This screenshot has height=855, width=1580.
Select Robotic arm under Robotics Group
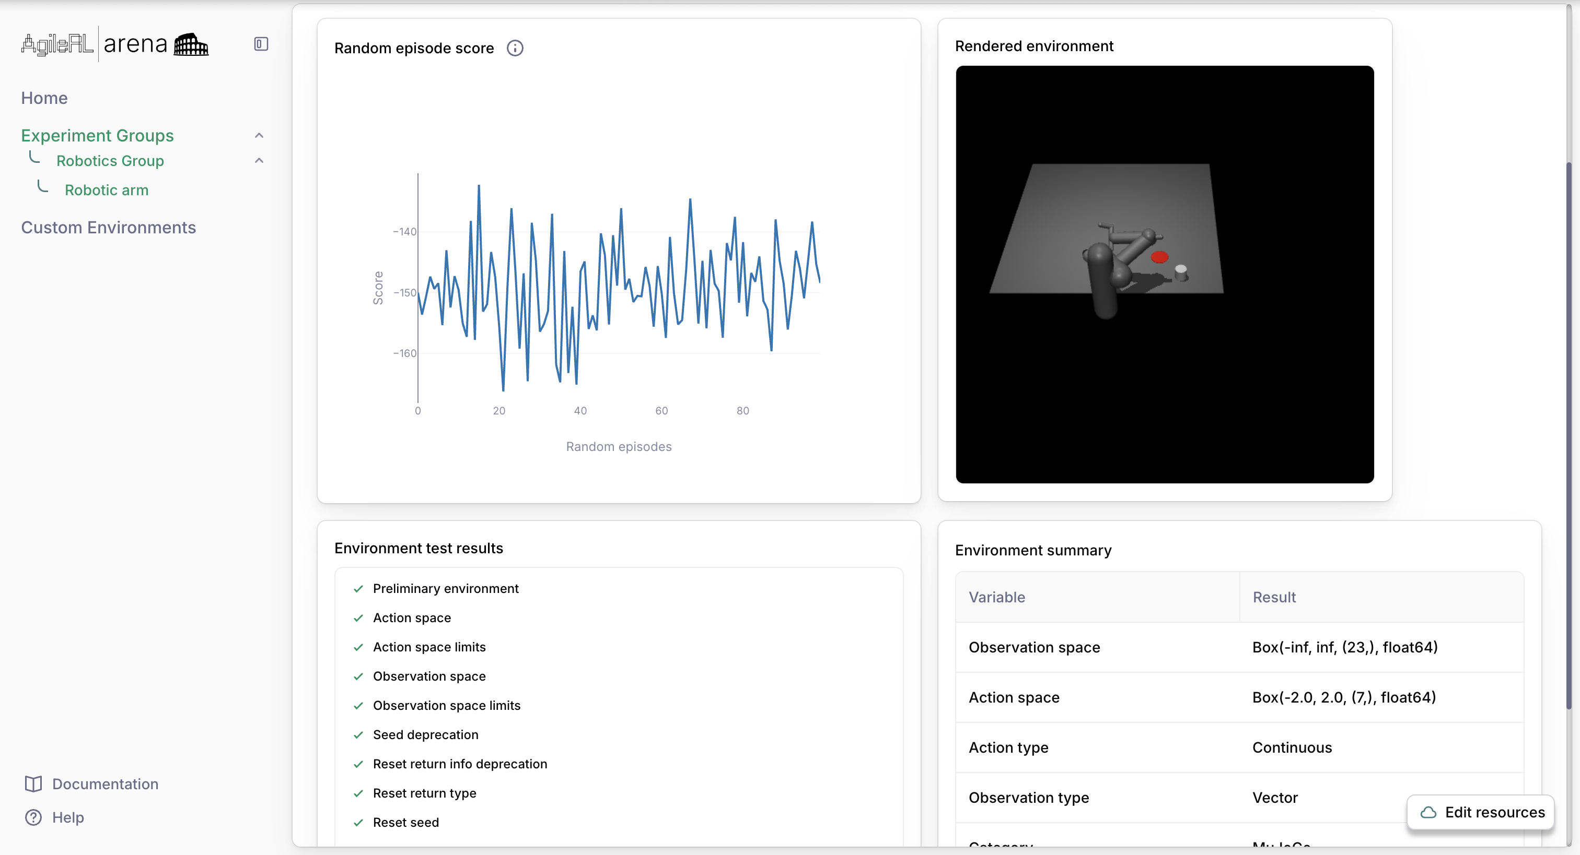click(x=107, y=190)
